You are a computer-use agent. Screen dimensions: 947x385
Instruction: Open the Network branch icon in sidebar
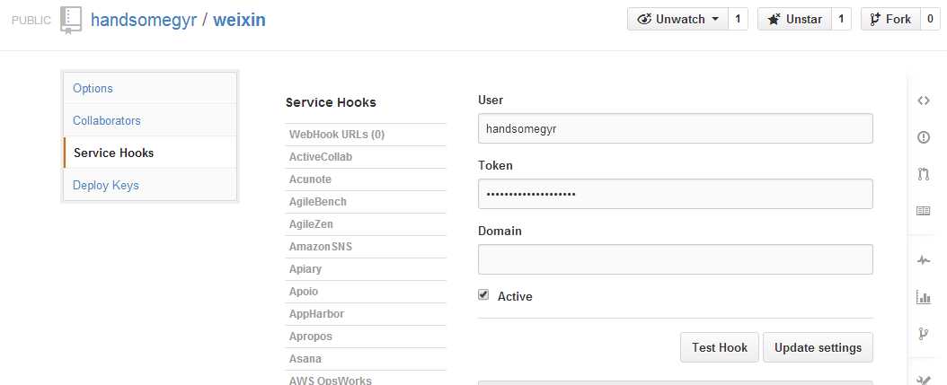click(x=923, y=334)
